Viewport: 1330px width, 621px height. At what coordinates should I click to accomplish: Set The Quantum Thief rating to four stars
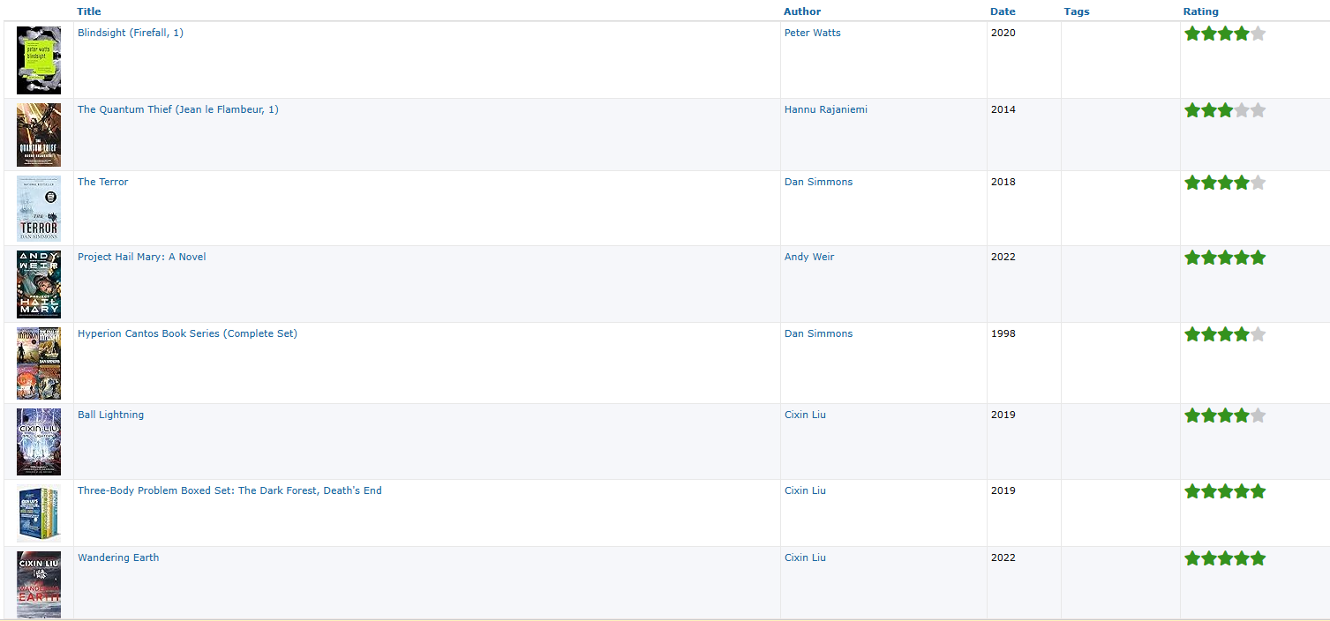1242,110
